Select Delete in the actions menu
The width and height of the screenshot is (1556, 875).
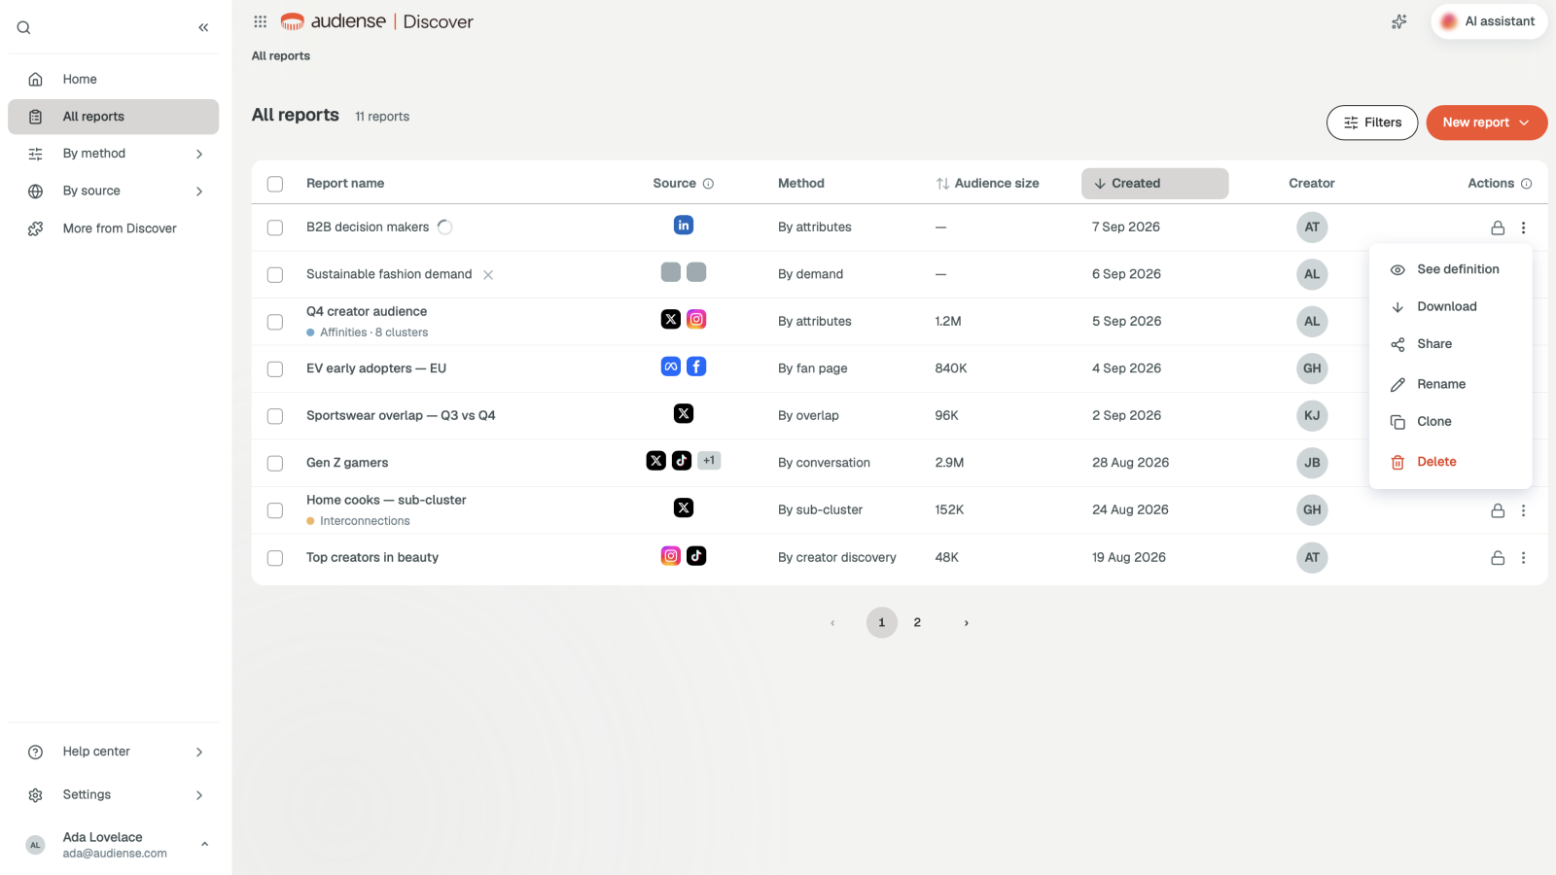(1450, 462)
